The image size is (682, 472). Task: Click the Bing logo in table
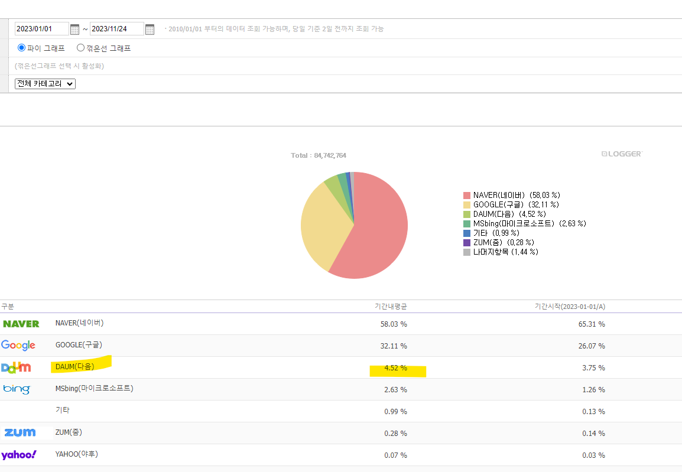click(17, 389)
